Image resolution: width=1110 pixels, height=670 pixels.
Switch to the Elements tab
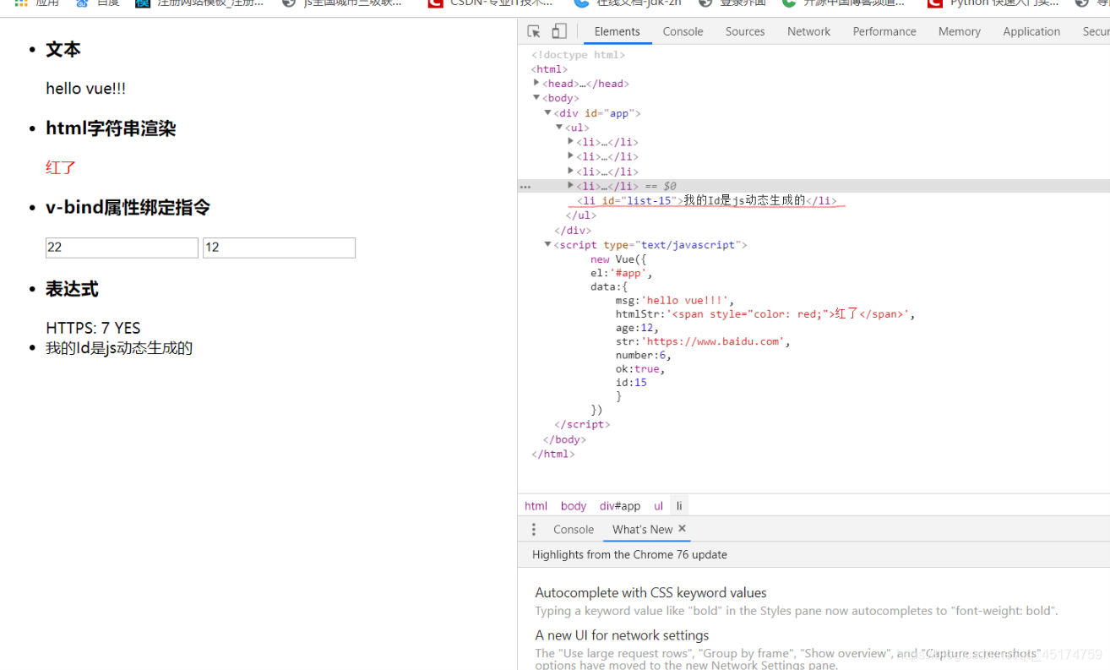[x=617, y=31]
